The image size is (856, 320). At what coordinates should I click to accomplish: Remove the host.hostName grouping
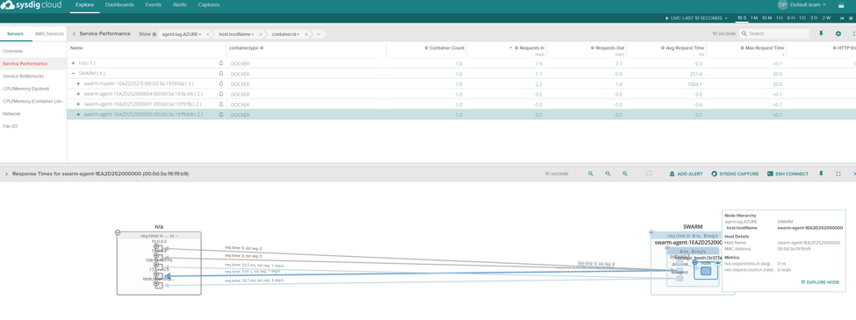(261, 34)
